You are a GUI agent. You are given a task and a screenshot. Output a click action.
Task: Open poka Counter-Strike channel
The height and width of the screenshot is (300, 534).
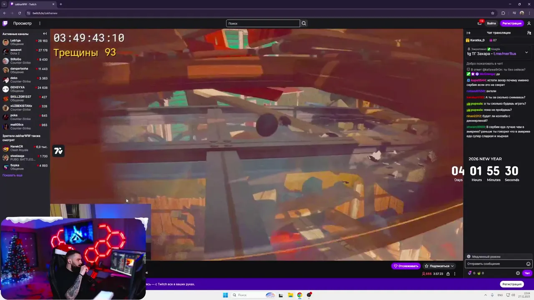tap(25, 117)
